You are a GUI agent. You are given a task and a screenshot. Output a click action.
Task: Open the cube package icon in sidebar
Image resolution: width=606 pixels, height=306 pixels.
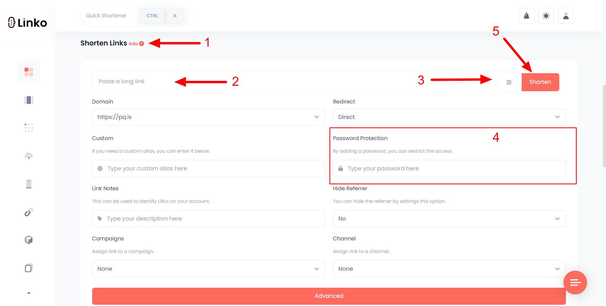point(29,240)
